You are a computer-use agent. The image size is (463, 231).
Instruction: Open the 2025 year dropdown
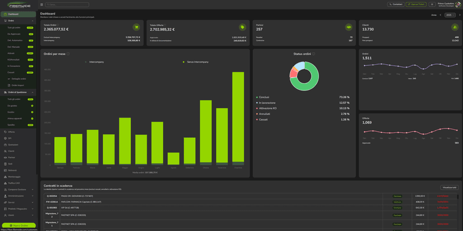click(x=450, y=15)
